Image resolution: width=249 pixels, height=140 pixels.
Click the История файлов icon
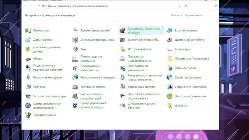tap(123, 49)
